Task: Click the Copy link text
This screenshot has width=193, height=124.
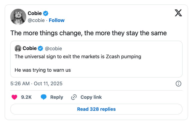Action: click(91, 97)
